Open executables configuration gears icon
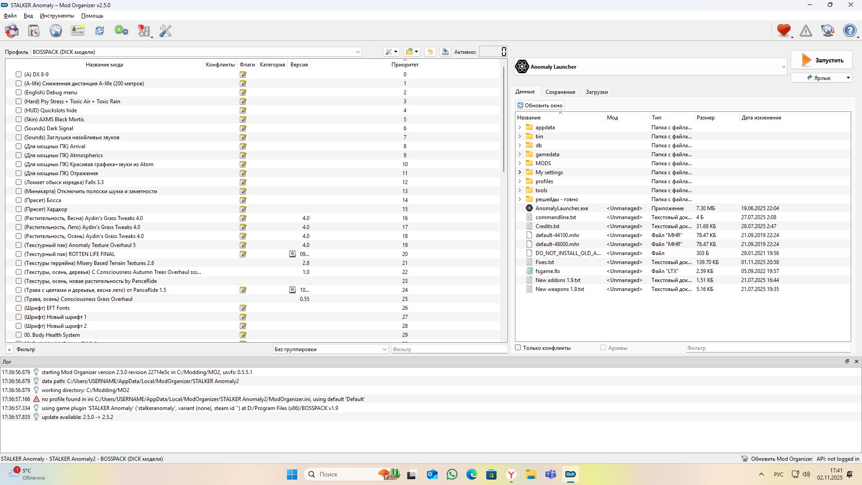 click(x=121, y=31)
